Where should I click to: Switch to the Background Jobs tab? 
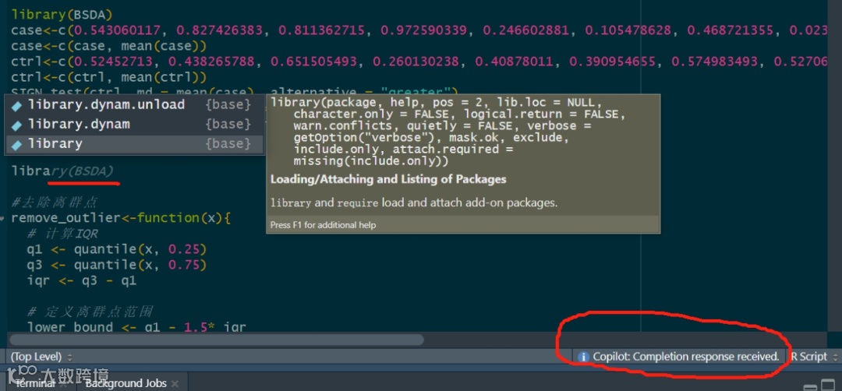point(126,383)
